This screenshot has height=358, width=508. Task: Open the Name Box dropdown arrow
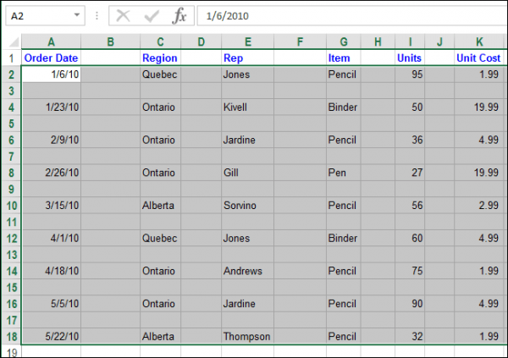[77, 15]
